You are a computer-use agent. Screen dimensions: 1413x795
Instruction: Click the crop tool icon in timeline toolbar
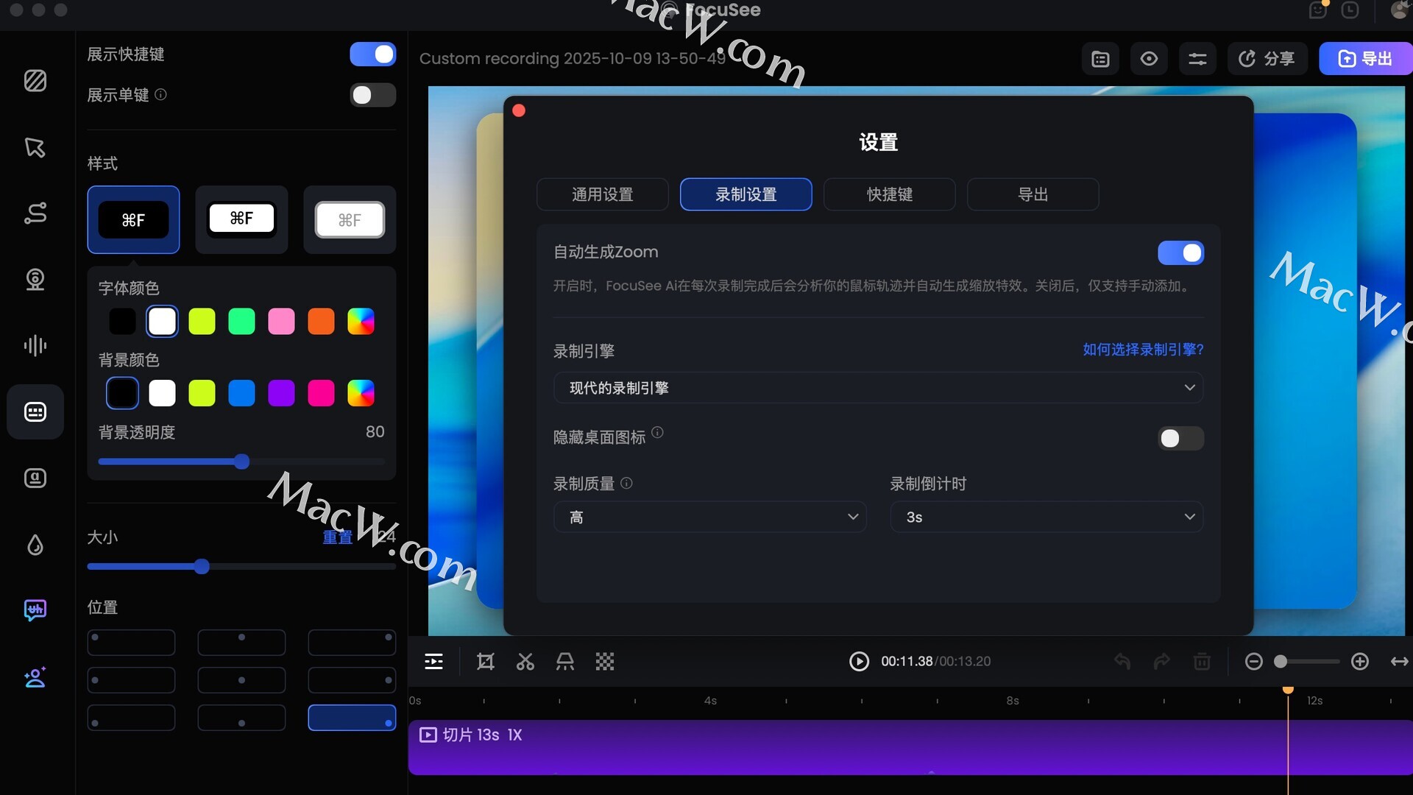tap(485, 662)
